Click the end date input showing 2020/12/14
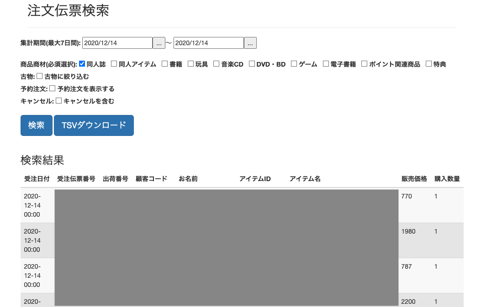The width and height of the screenshot is (481, 307). (x=208, y=42)
